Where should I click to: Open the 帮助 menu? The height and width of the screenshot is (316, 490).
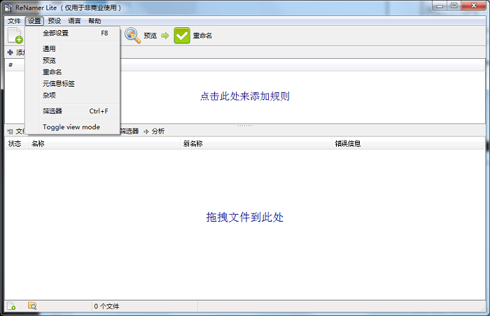94,21
